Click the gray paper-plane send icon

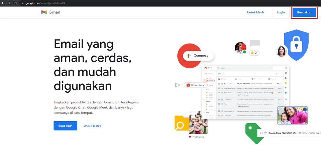click(178, 85)
